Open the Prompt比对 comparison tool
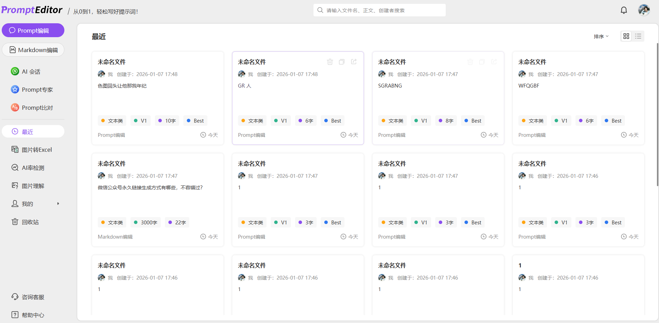This screenshot has width=659, height=323. 37,107
